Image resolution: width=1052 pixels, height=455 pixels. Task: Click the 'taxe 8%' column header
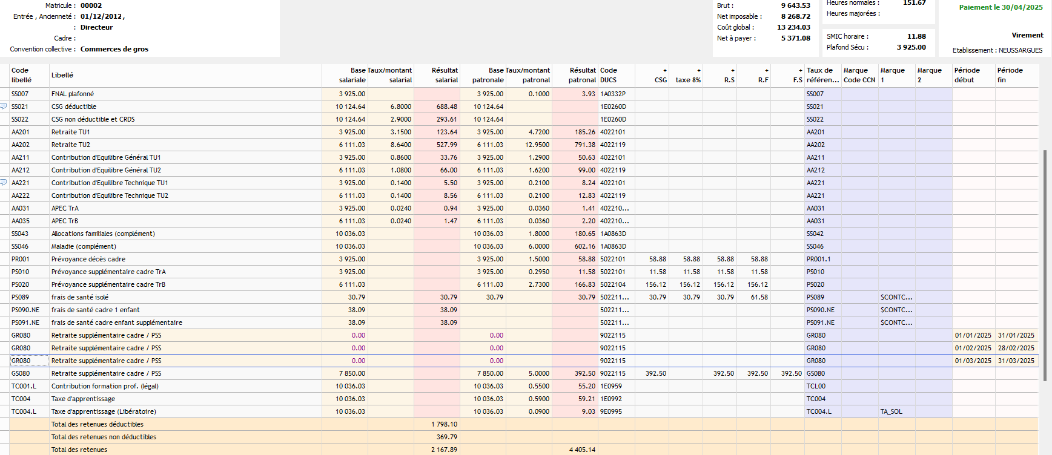(x=686, y=75)
